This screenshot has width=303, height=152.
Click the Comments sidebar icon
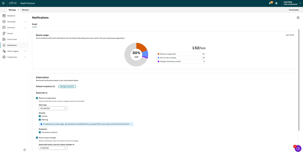point(4,27)
